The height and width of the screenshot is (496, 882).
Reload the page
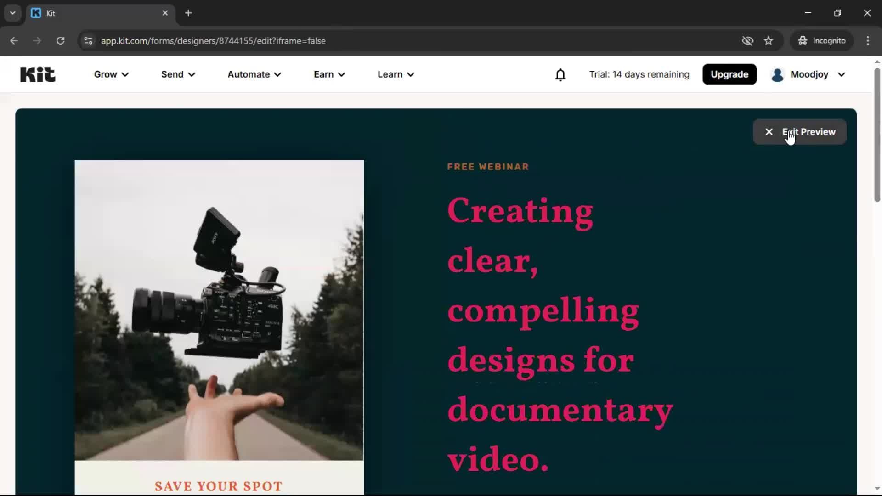[60, 40]
